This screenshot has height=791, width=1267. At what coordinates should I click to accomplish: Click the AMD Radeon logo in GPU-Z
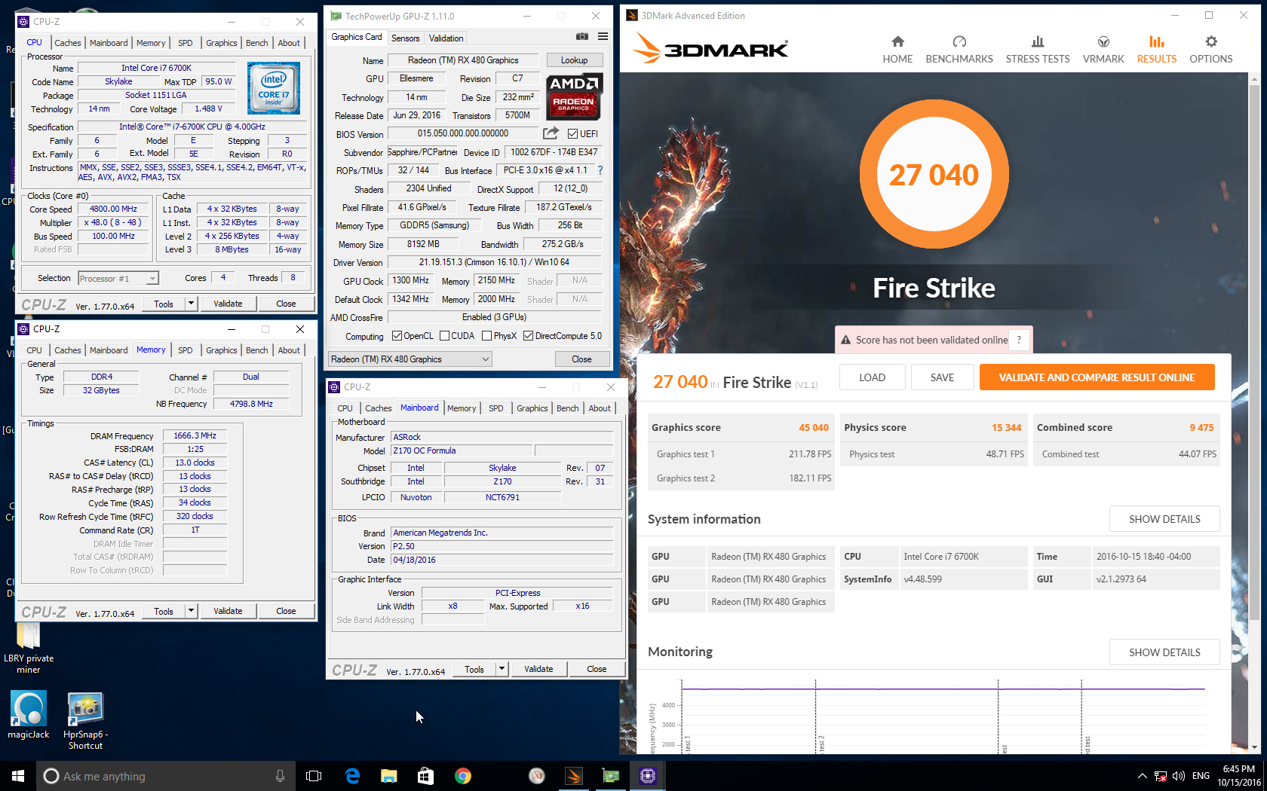574,96
